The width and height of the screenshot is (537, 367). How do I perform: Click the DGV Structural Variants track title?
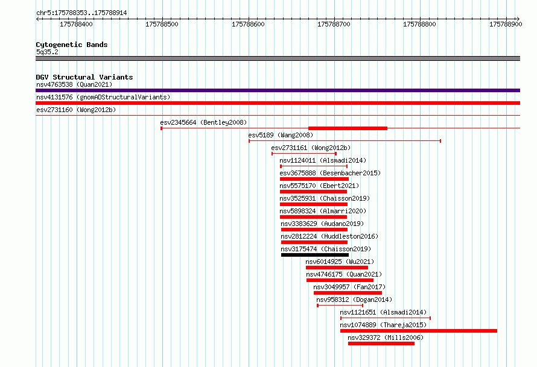(84, 77)
